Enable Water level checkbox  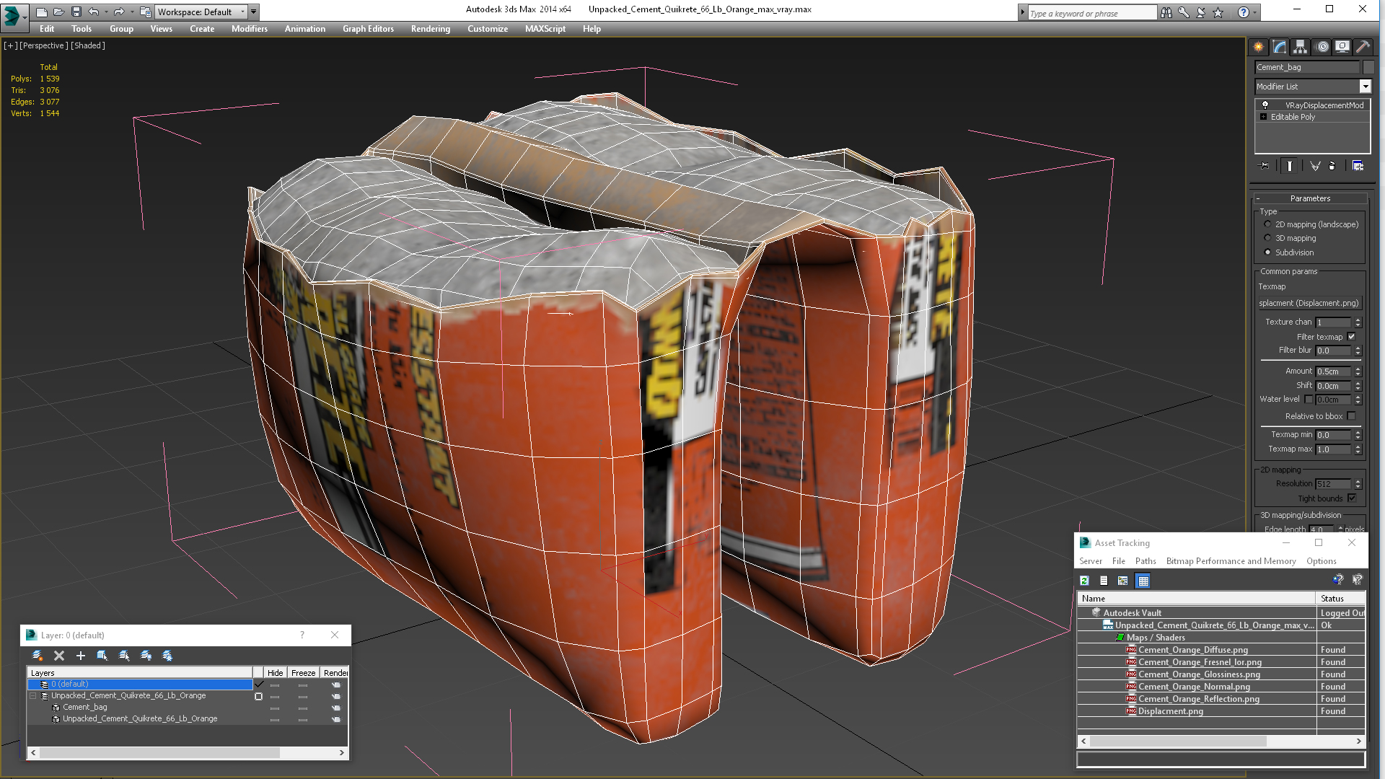click(1309, 400)
